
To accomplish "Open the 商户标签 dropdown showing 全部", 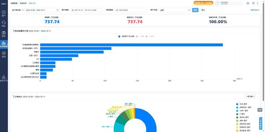I will (175, 10).
